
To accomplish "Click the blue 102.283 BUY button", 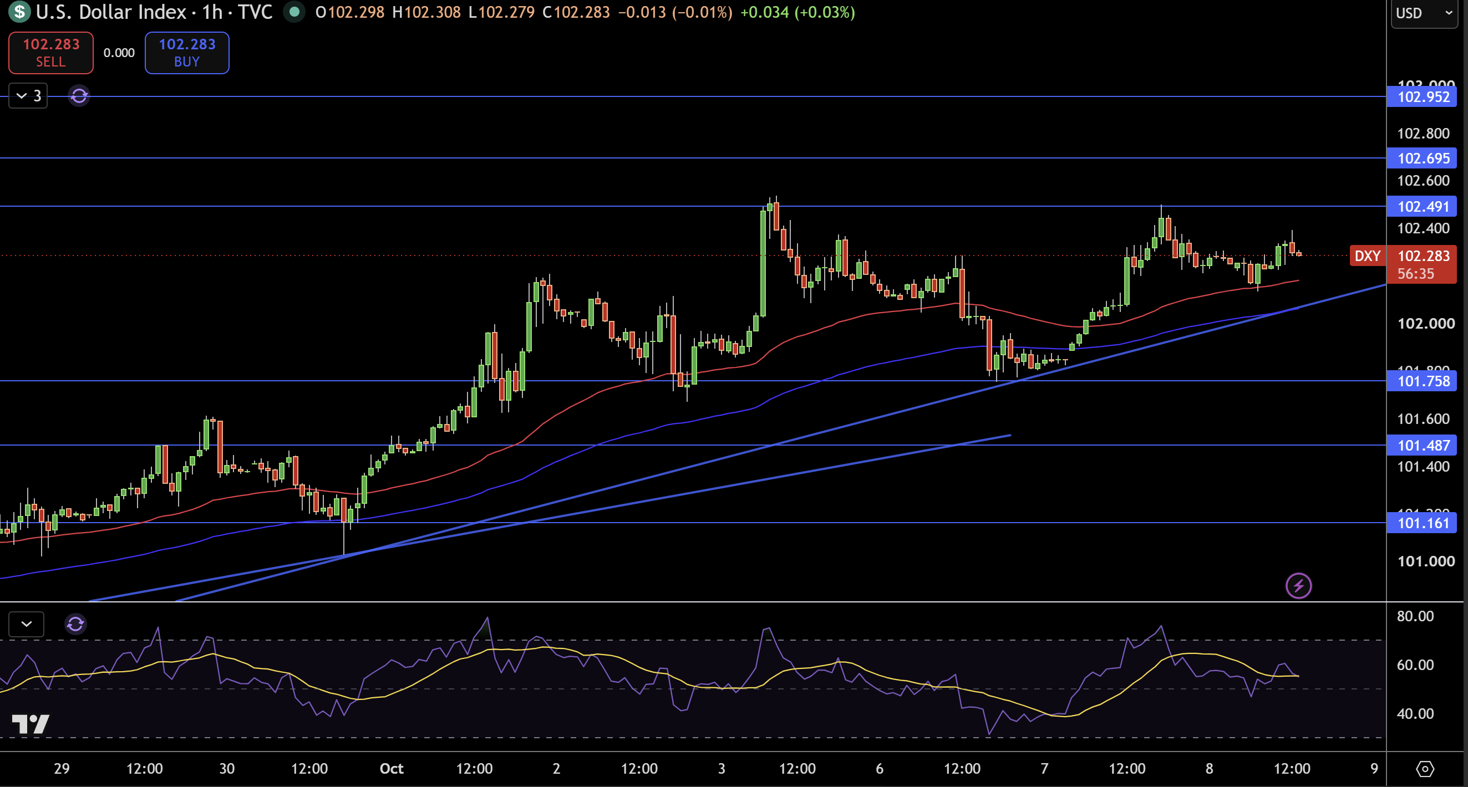I will tap(187, 53).
